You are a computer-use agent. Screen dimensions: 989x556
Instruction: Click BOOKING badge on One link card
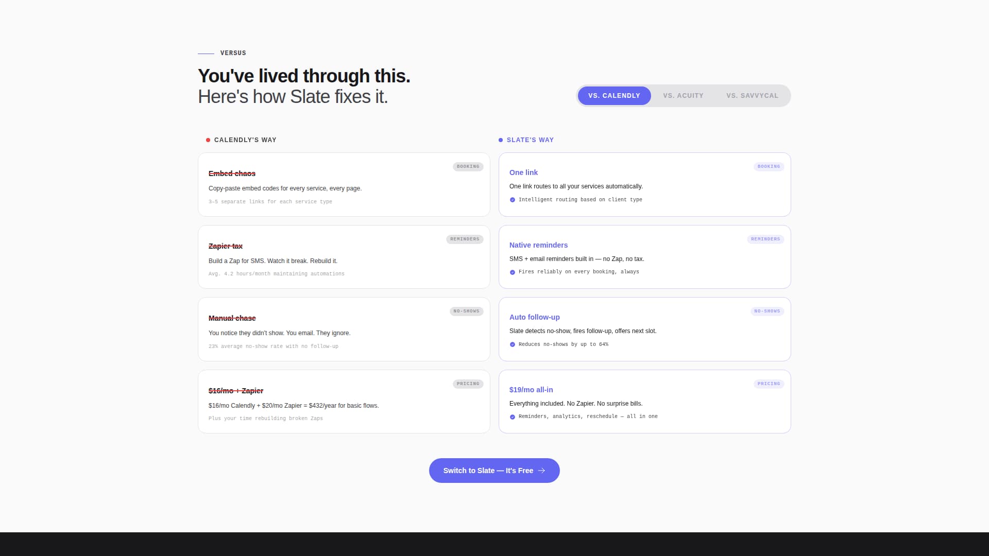tap(769, 167)
